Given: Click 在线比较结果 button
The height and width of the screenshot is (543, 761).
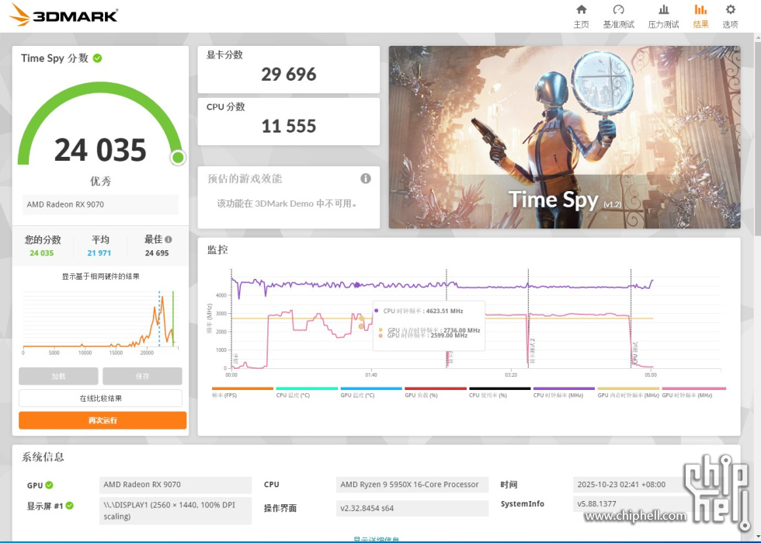Looking at the screenshot, I should pos(101,399).
